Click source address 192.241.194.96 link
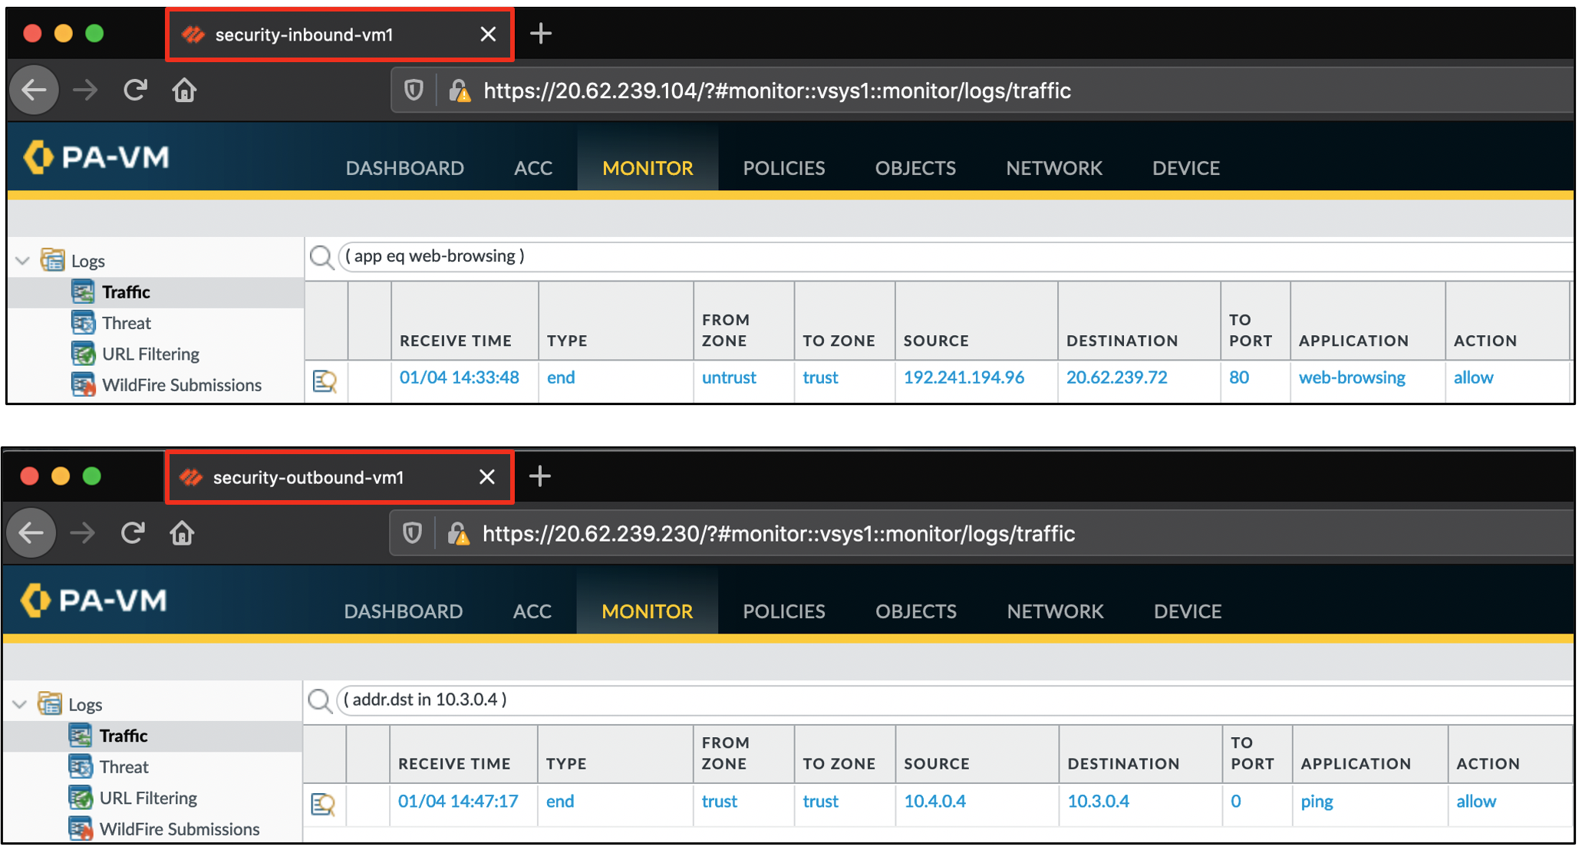1582x853 pixels. [x=964, y=377]
